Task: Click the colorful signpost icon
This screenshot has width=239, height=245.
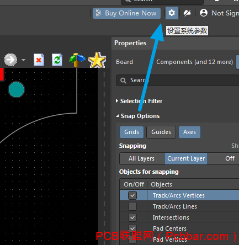Action: point(77,60)
